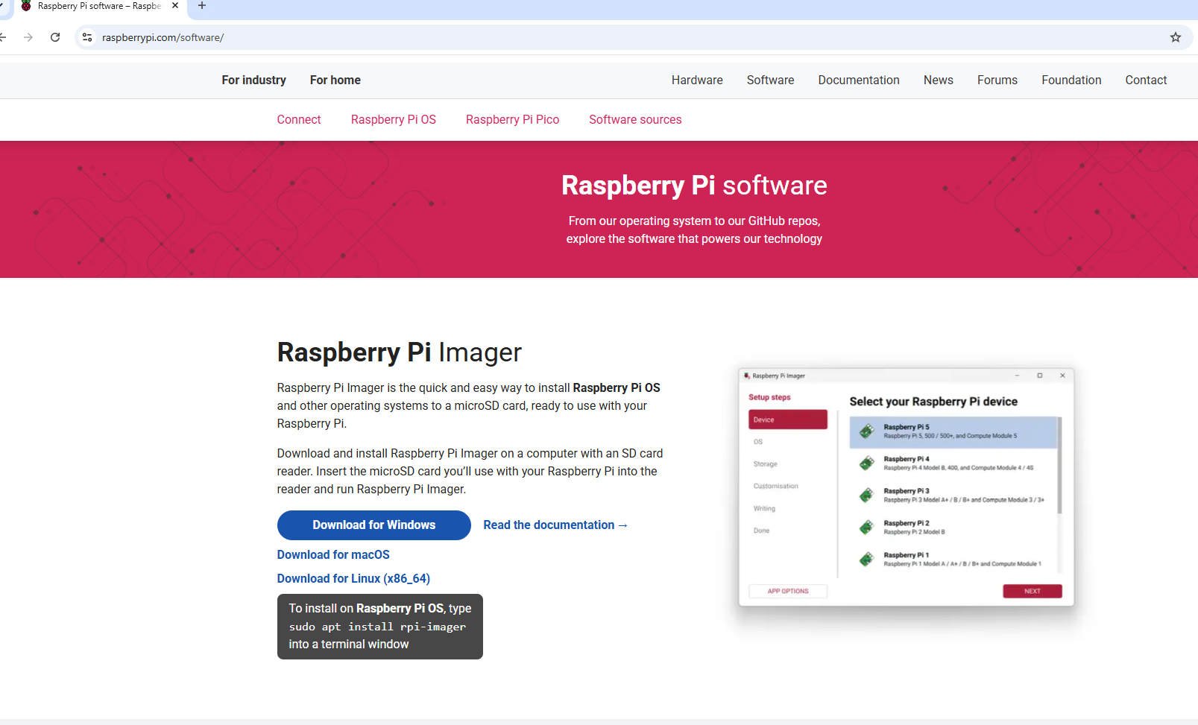Follow the Read the documentation link

tap(555, 525)
